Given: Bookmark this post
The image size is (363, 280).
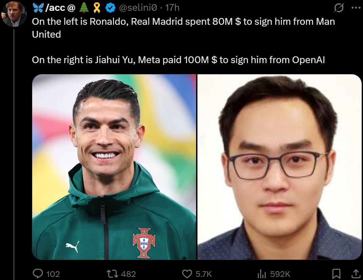Looking at the screenshot, I should (336, 274).
